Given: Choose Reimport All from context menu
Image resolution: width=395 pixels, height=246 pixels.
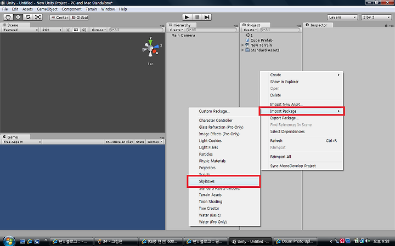Looking at the screenshot, I should (302, 157).
